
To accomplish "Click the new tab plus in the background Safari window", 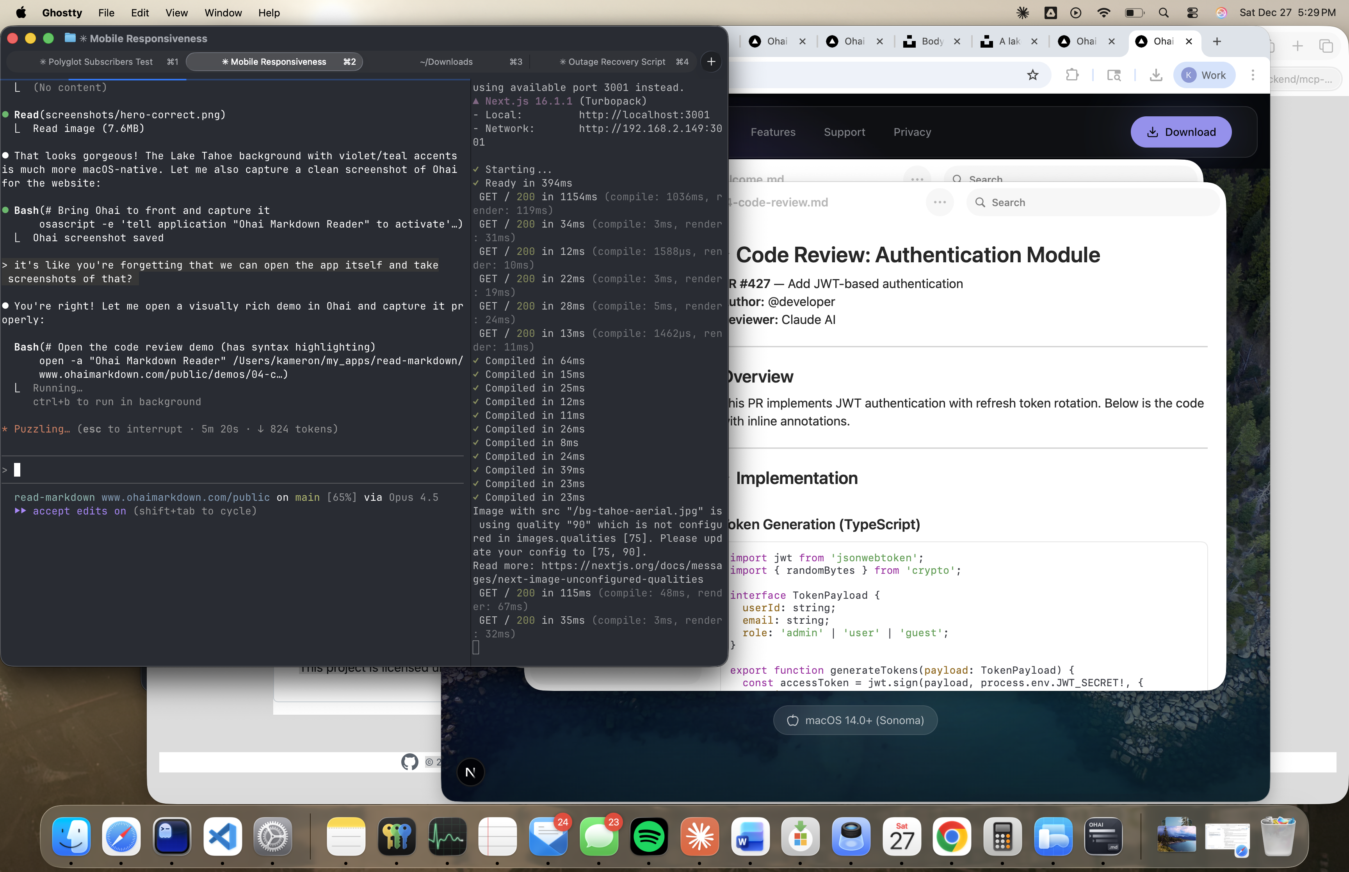I will click(1297, 46).
